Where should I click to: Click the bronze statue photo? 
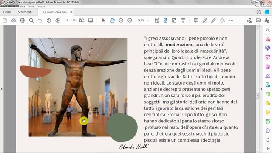78,87
